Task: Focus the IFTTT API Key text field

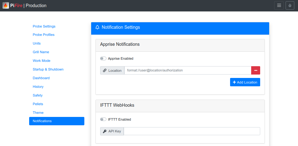Action: [x=192, y=131]
